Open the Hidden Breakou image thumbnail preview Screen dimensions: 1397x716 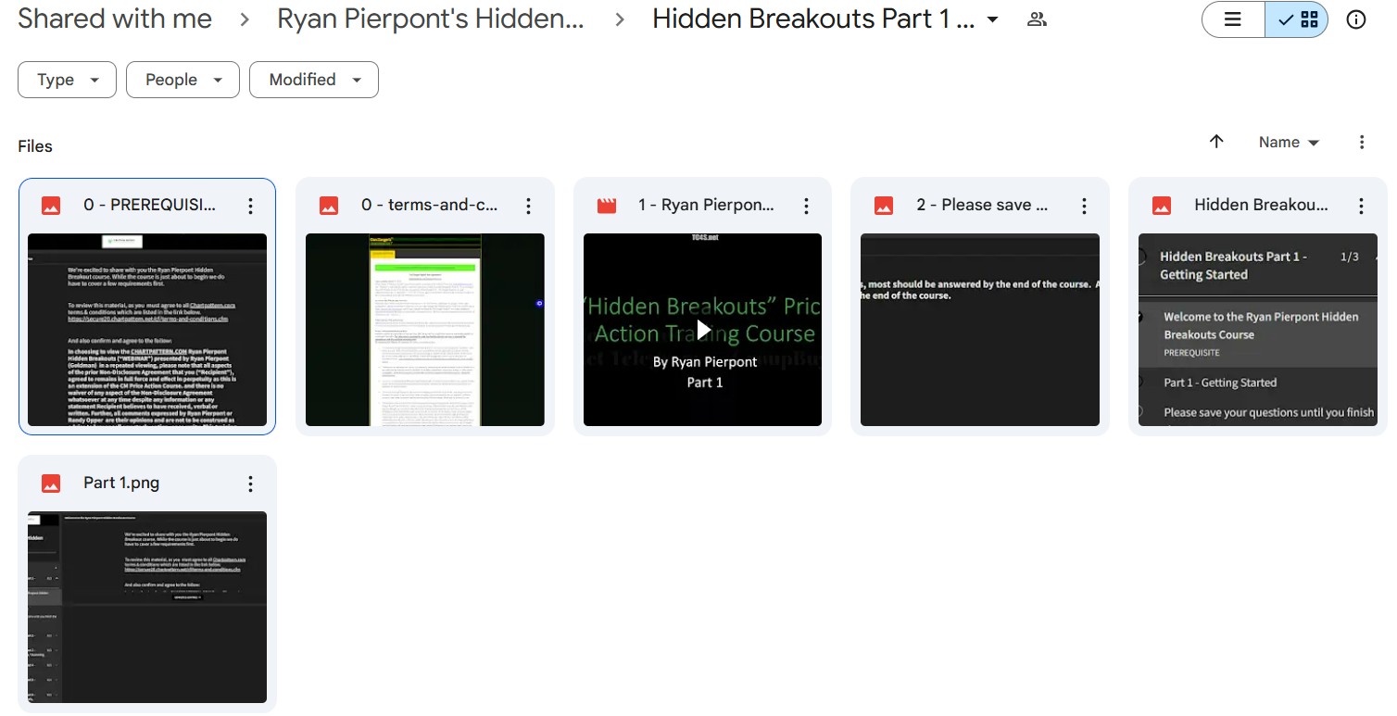[x=1258, y=330]
